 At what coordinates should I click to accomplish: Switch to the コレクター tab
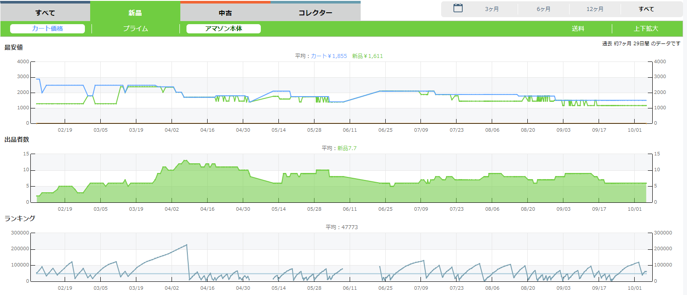click(315, 12)
